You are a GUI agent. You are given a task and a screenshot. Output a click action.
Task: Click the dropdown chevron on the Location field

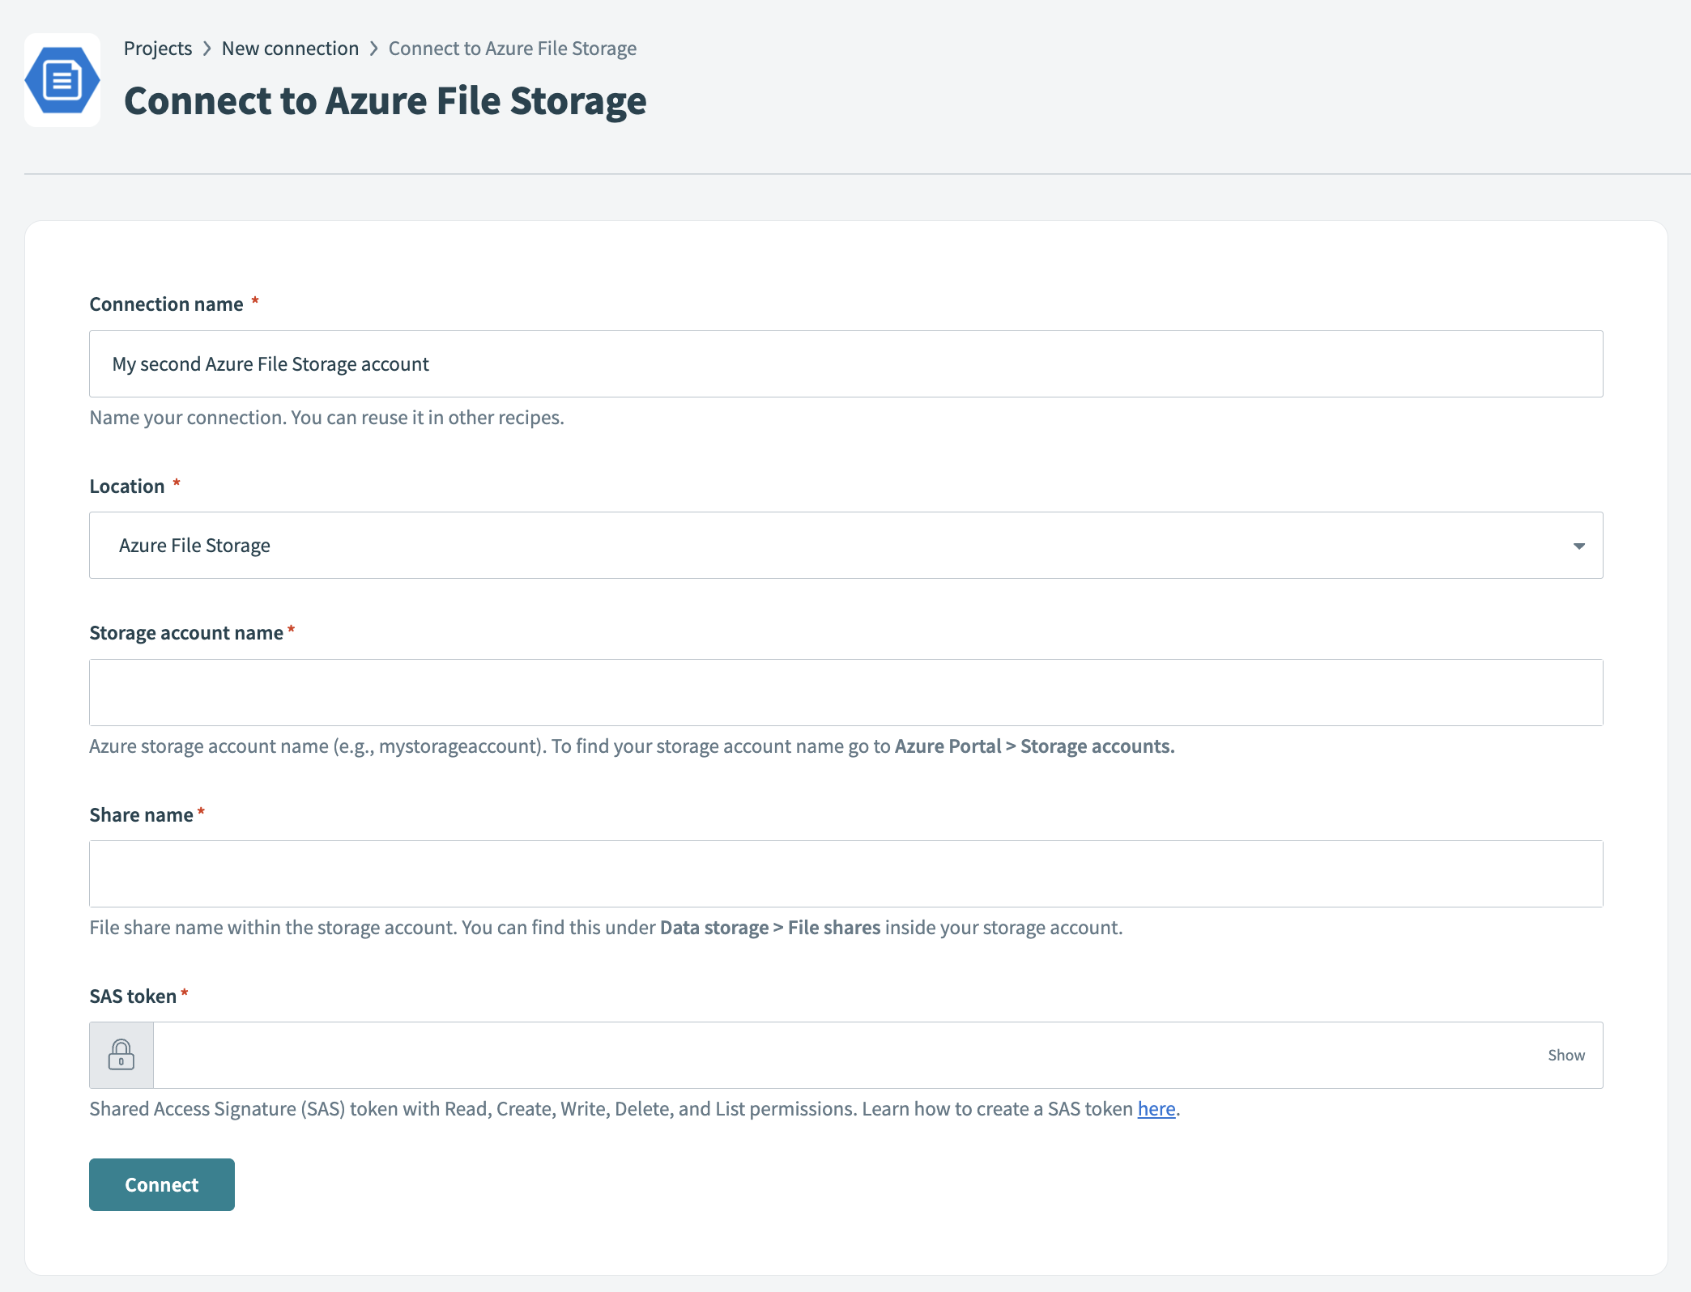(1578, 545)
